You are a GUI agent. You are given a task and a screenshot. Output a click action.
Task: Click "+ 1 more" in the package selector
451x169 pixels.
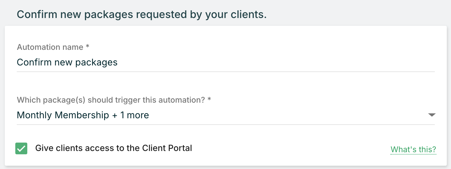[130, 115]
